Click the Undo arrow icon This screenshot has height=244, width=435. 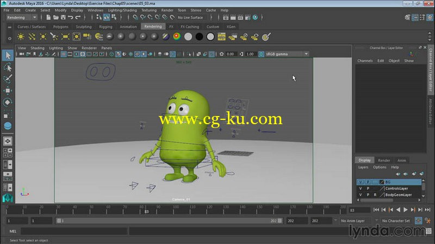click(x=71, y=17)
